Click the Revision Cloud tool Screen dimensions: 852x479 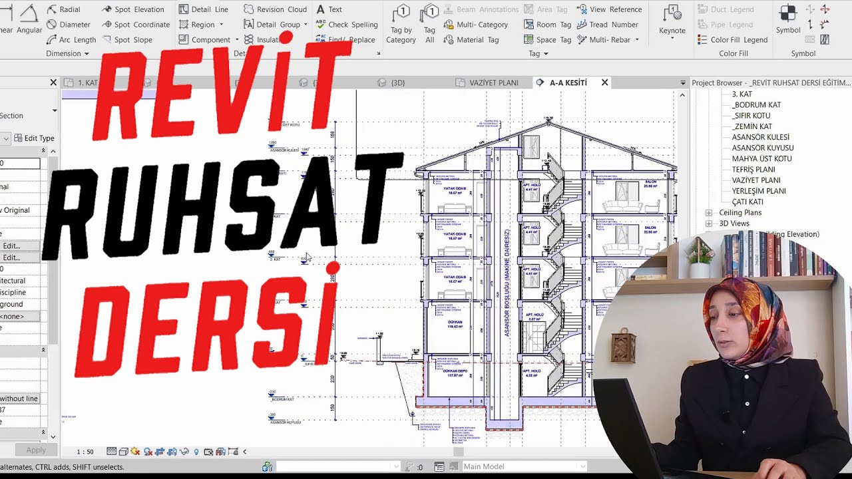275,9
